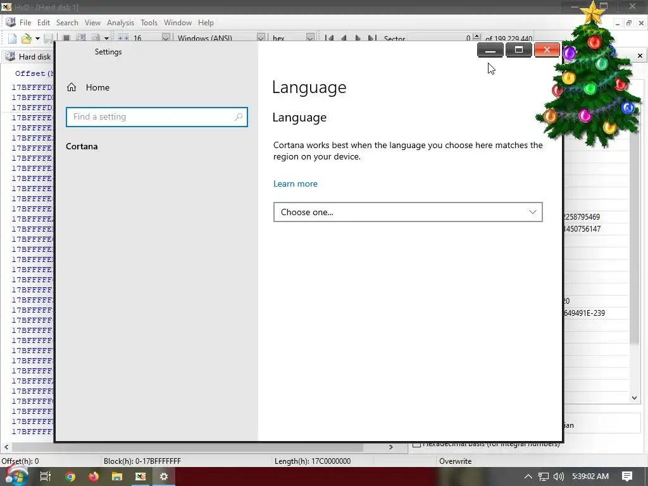Open the hex offset base dropdown

click(x=310, y=38)
